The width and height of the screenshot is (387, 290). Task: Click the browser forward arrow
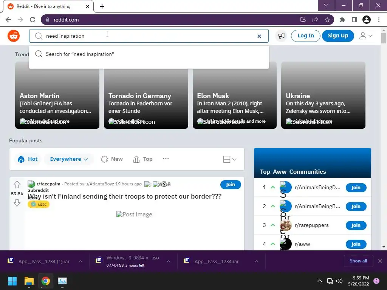(x=20, y=20)
